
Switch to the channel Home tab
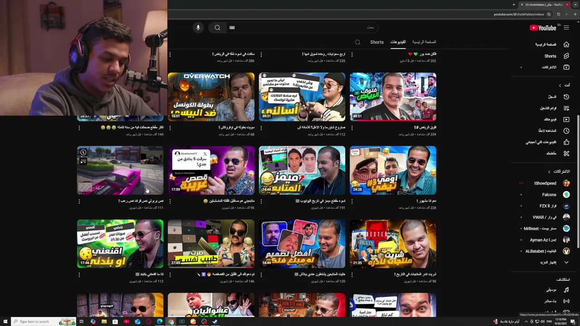click(424, 42)
